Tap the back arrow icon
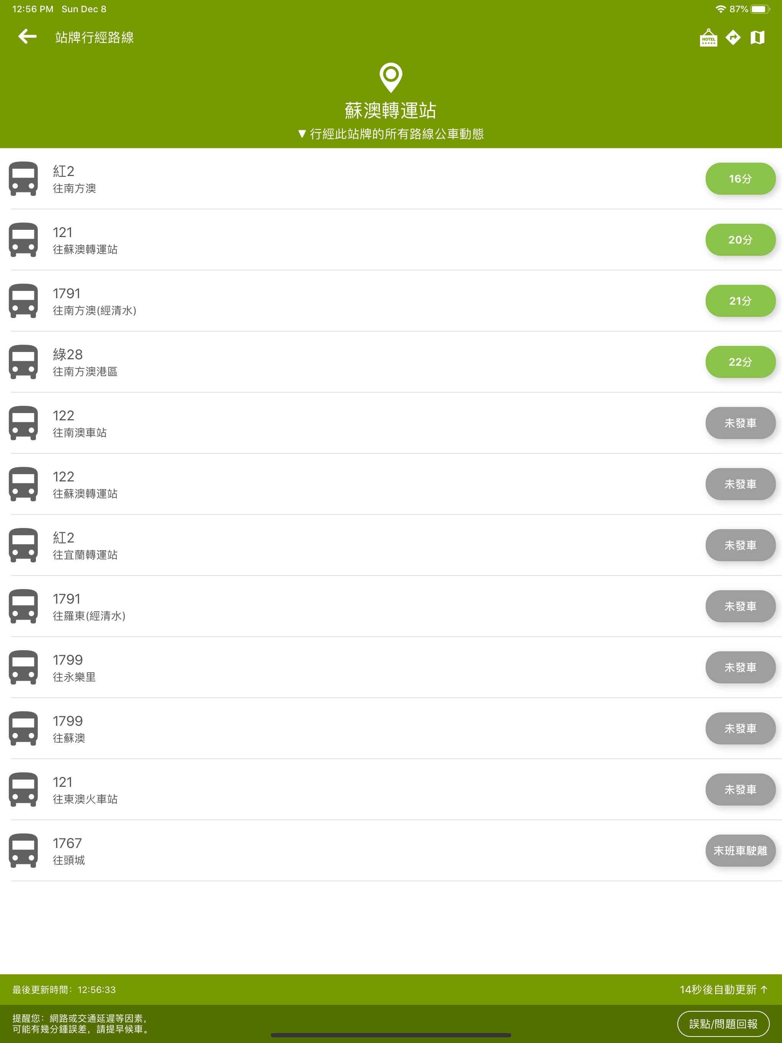782x1043 pixels. point(27,36)
